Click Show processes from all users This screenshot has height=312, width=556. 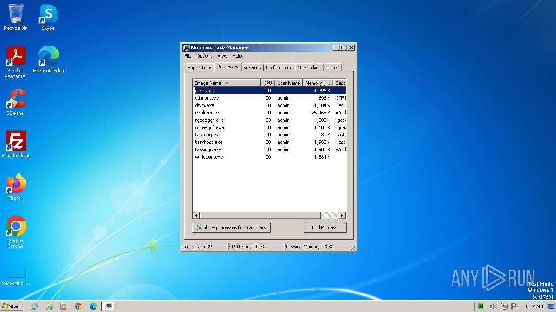point(231,227)
